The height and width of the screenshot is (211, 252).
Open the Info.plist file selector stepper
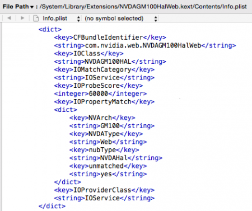click(78, 18)
